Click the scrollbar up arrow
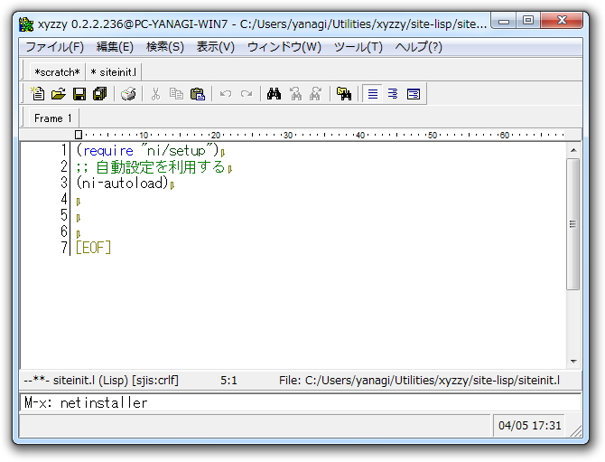This screenshot has height=462, width=605. point(573,150)
